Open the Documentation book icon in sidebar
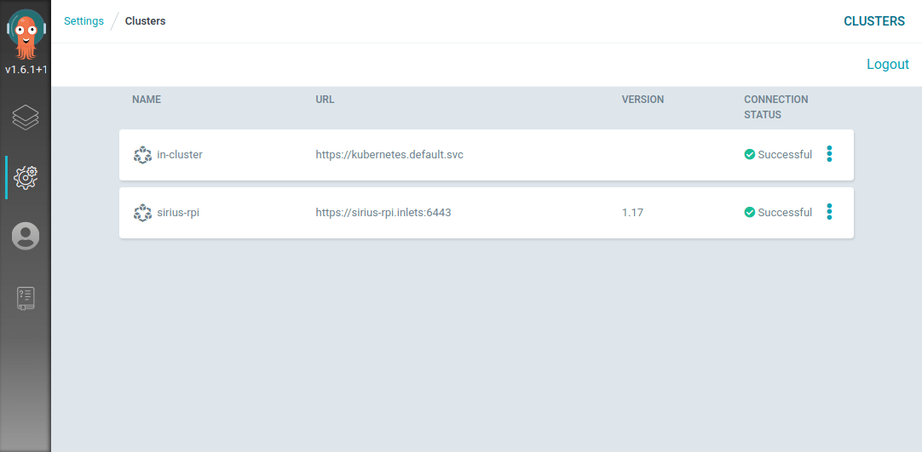 [x=26, y=298]
